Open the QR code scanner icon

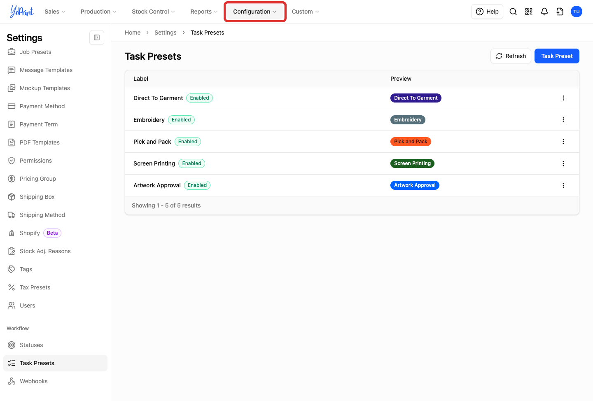click(529, 12)
